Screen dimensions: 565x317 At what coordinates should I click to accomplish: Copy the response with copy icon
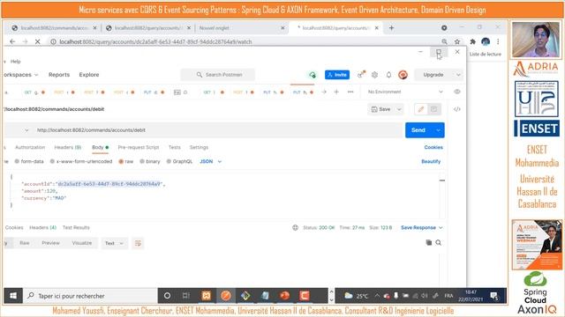[429, 243]
